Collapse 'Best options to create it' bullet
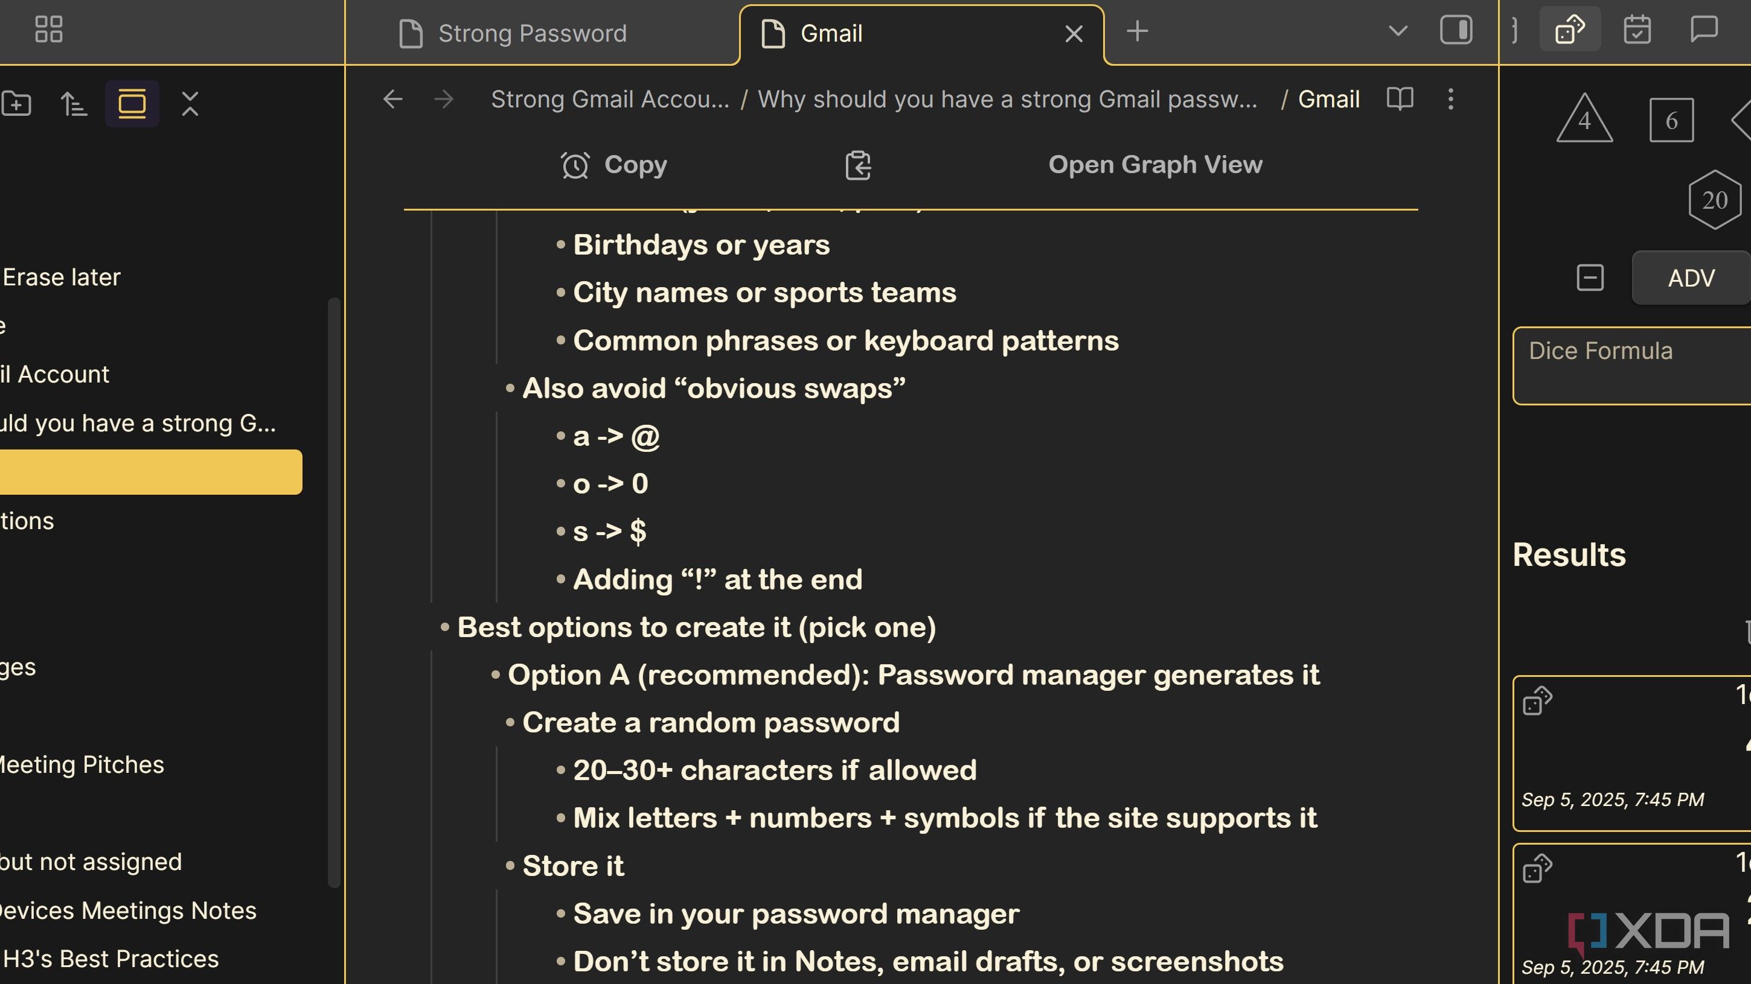Screen dimensions: 1751x984 click(x=444, y=627)
